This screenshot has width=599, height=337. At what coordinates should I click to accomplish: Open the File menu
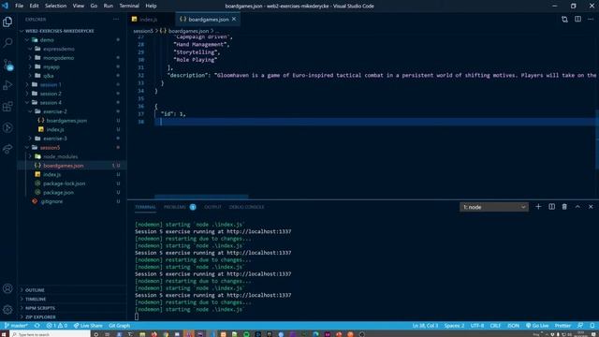pyautogui.click(x=19, y=6)
